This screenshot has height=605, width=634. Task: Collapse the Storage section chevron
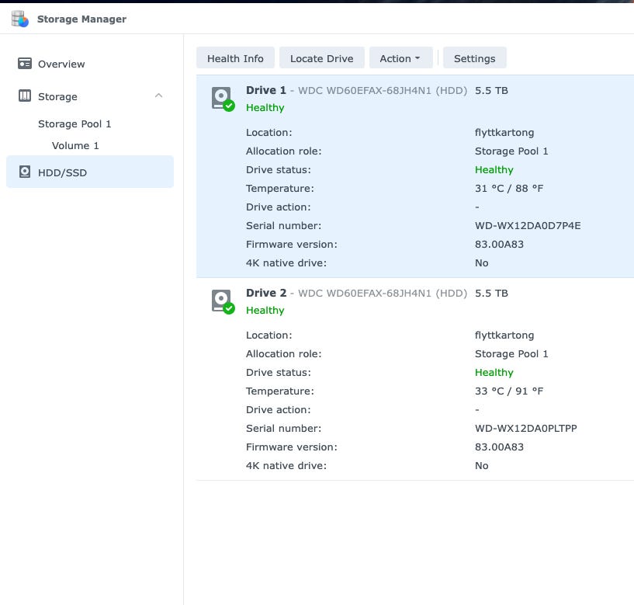tap(158, 96)
